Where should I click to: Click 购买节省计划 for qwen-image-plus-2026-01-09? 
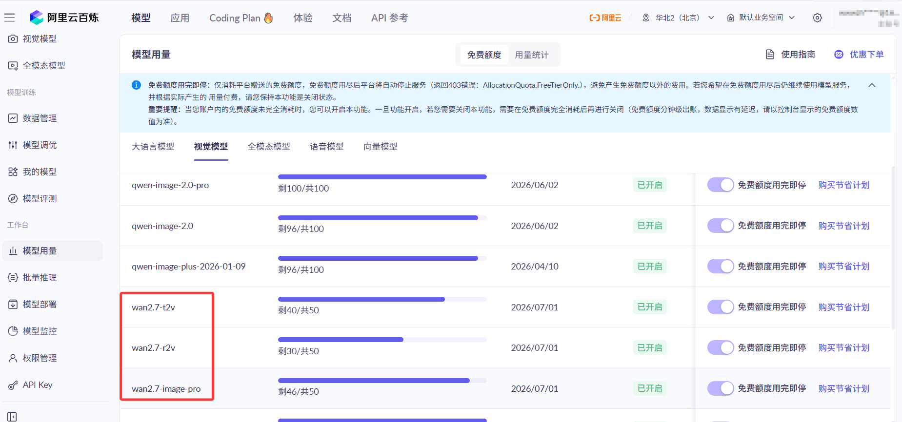tap(844, 267)
